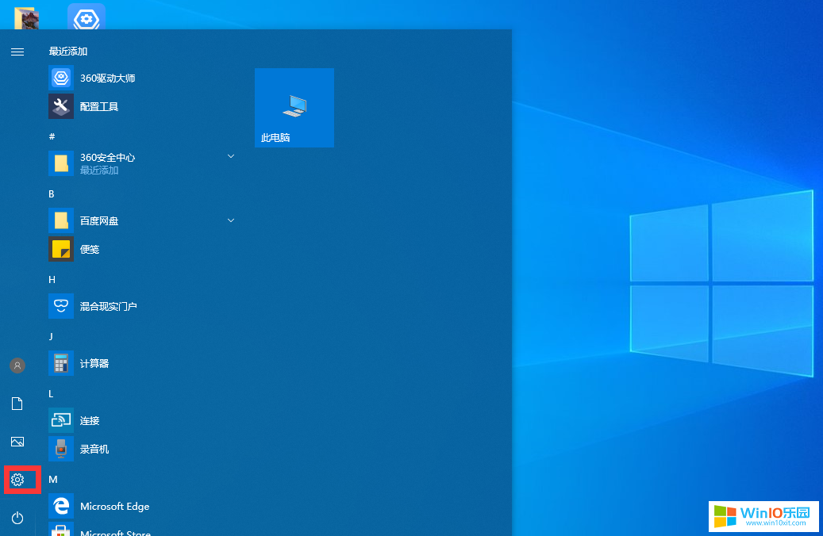Expand the 百度网盘 folder chevron
Viewport: 823px width, 536px height.
(231, 220)
